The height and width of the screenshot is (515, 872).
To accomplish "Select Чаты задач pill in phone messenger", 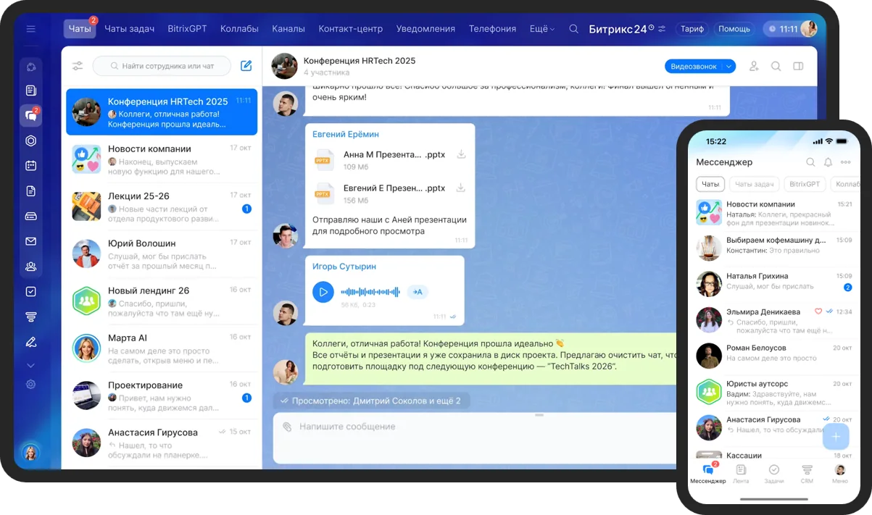I will [x=754, y=184].
